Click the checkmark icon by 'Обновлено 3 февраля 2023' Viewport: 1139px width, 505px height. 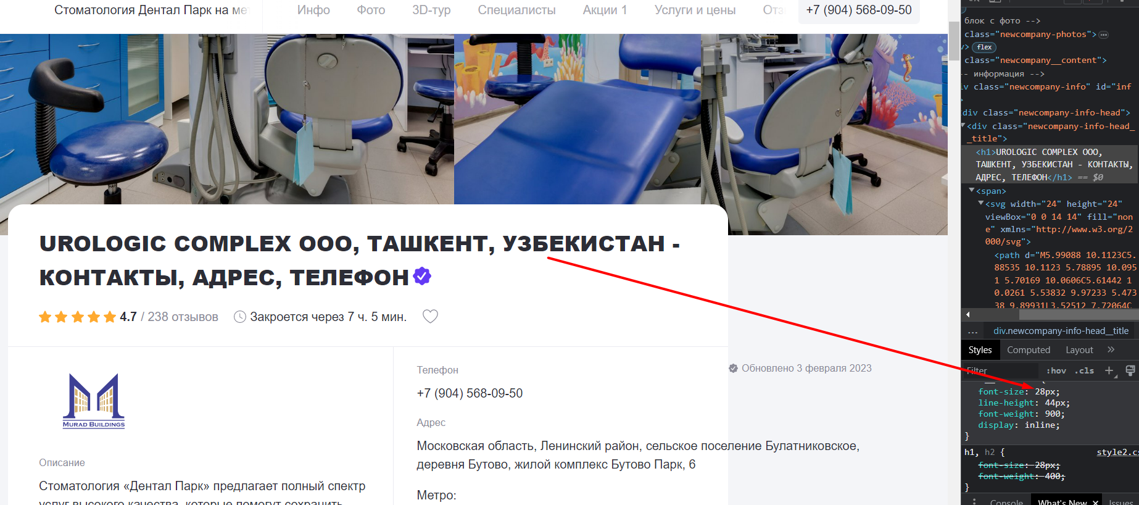click(x=733, y=369)
